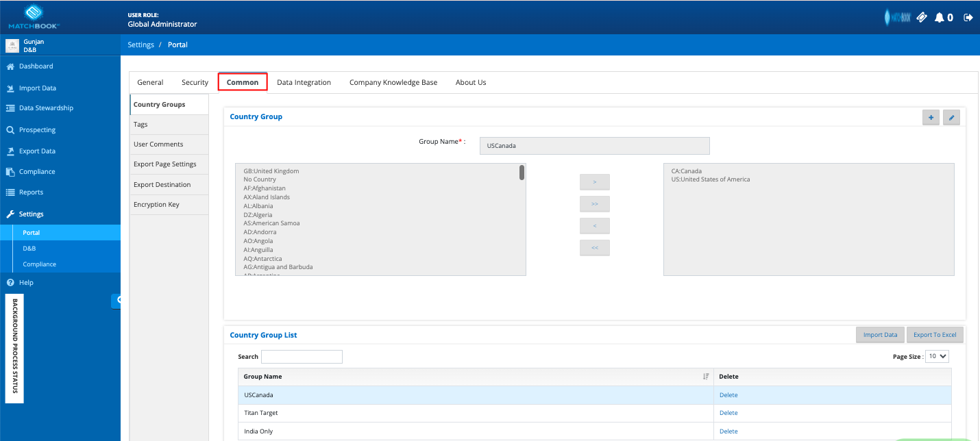Click the Import Data button

pos(880,335)
